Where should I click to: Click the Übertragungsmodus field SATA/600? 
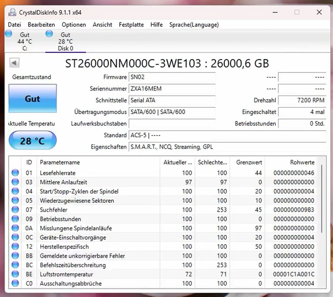(x=172, y=112)
